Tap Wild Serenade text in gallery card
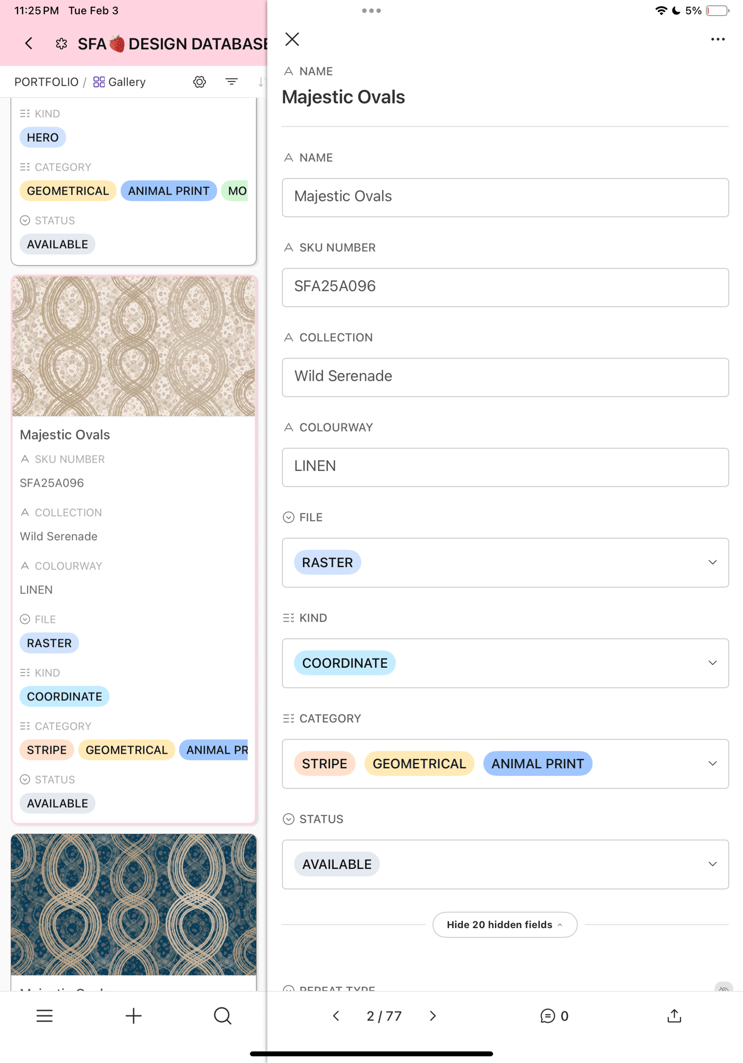Viewport: 743px width, 1063px height. [x=59, y=536]
